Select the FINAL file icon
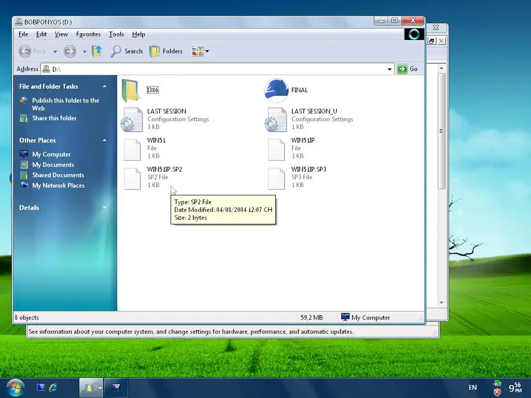The width and height of the screenshot is (531, 398). click(276, 90)
